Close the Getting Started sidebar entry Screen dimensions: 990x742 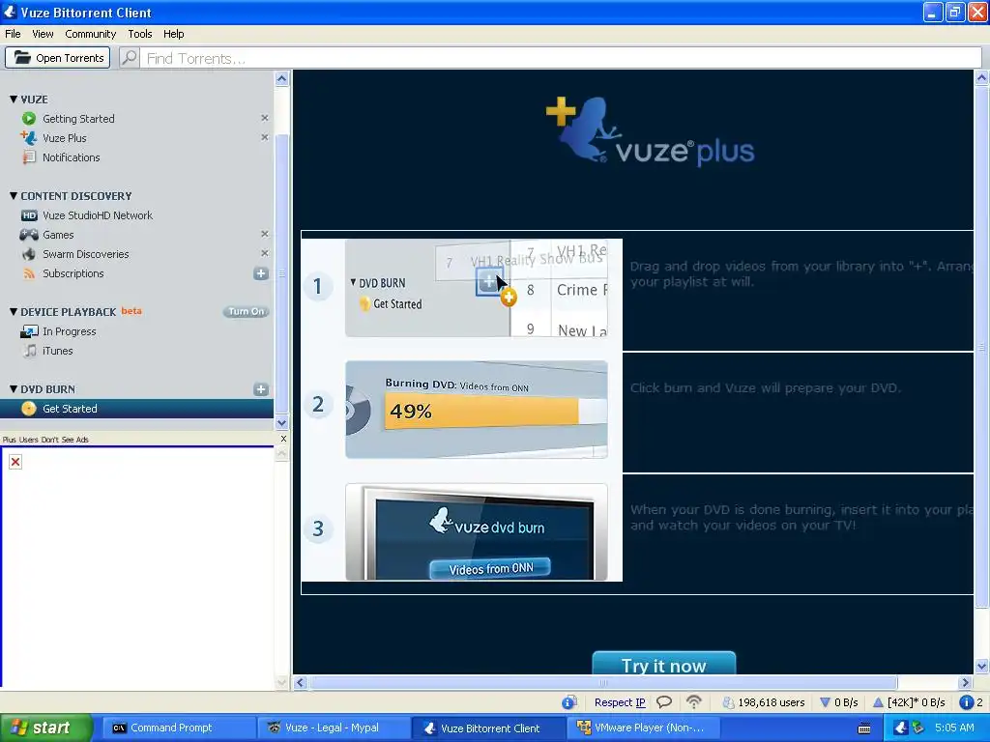click(265, 118)
